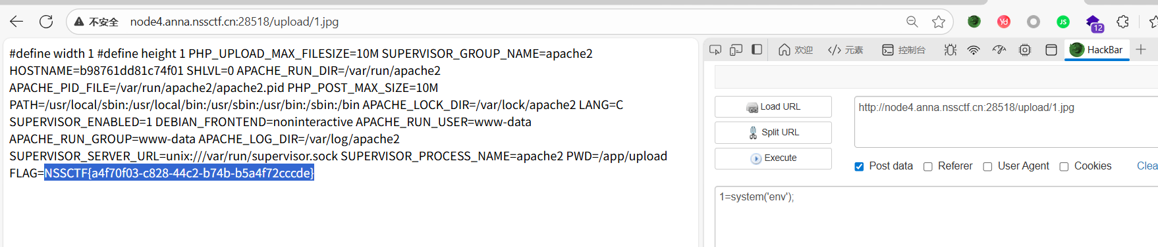
Task: Click the PWD=/app/upload text
Action: pyautogui.click(x=617, y=156)
